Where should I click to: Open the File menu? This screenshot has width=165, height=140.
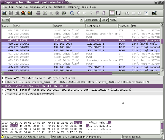pos(5,7)
